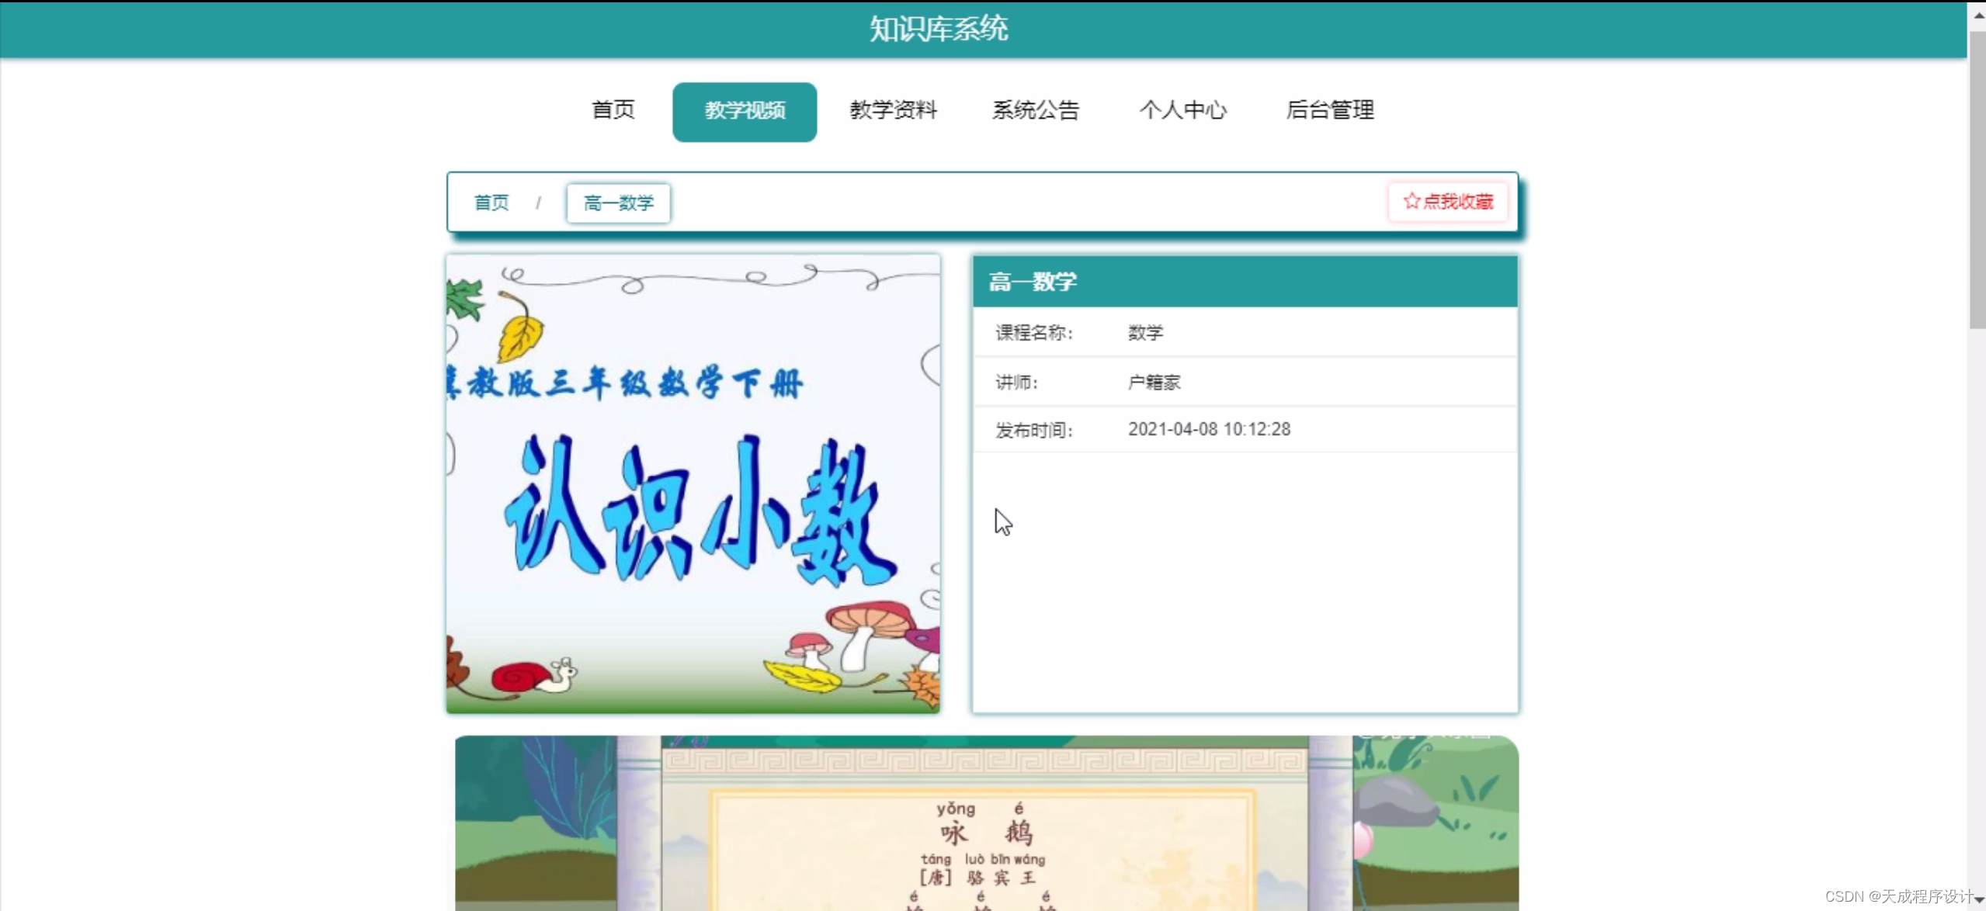Image resolution: width=1986 pixels, height=911 pixels.
Task: Click the 咏鹅 video player area
Action: pos(986,823)
